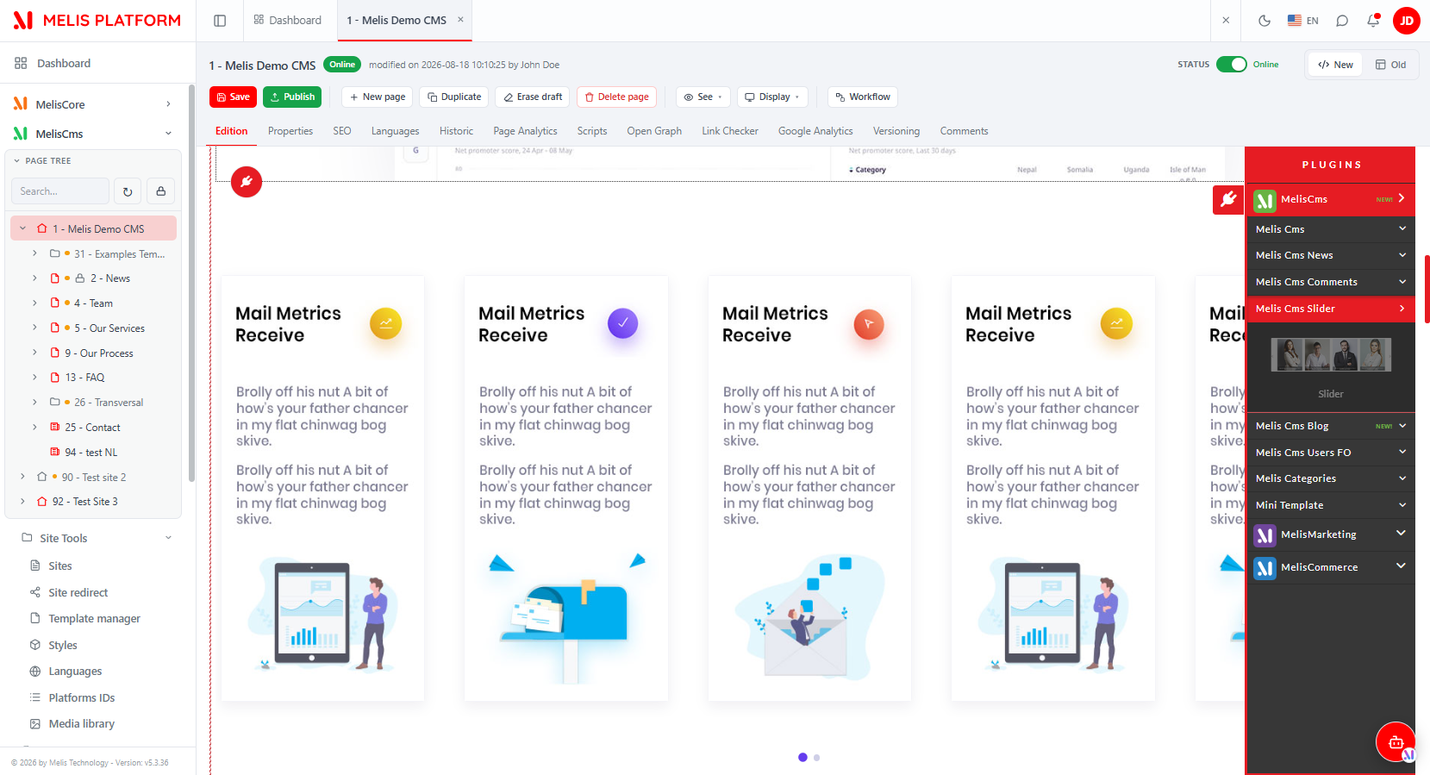Erase the page draft

533,97
